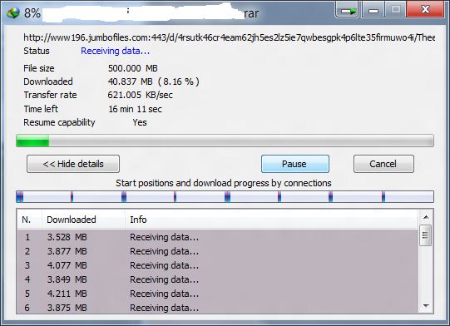The width and height of the screenshot is (450, 326).
Task: Click scroll down arrow in connections list
Action: click(426, 307)
